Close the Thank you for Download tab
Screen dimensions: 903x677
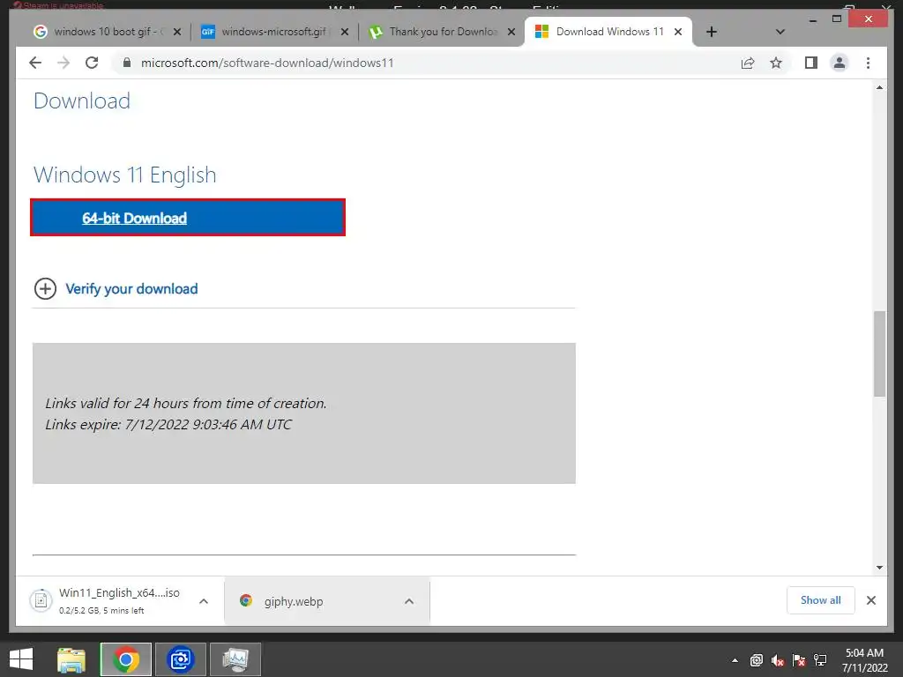click(x=511, y=32)
